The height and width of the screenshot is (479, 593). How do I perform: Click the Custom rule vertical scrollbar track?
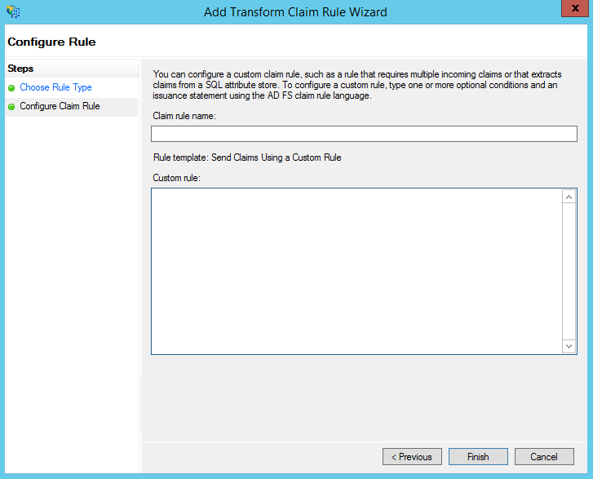(569, 271)
